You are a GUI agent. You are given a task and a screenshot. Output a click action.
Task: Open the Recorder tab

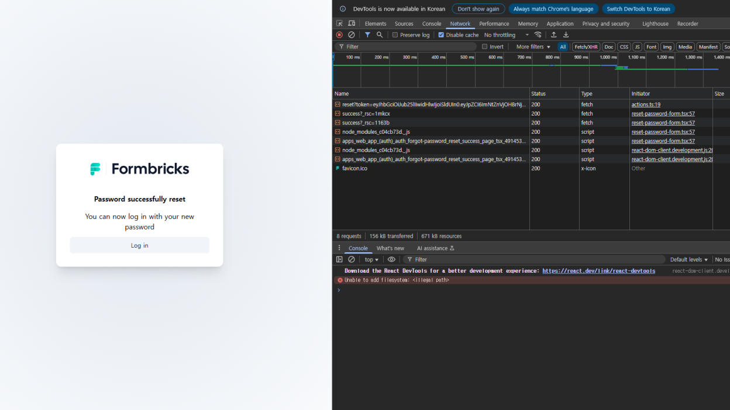coord(688,23)
